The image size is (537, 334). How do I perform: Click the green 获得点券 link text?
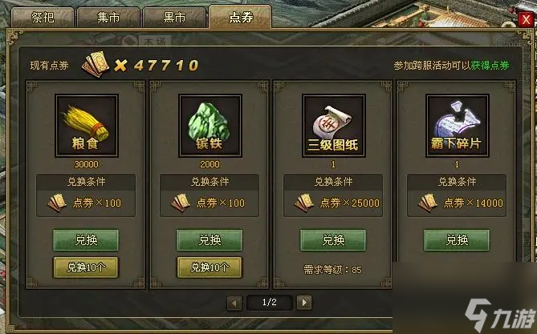click(x=490, y=66)
